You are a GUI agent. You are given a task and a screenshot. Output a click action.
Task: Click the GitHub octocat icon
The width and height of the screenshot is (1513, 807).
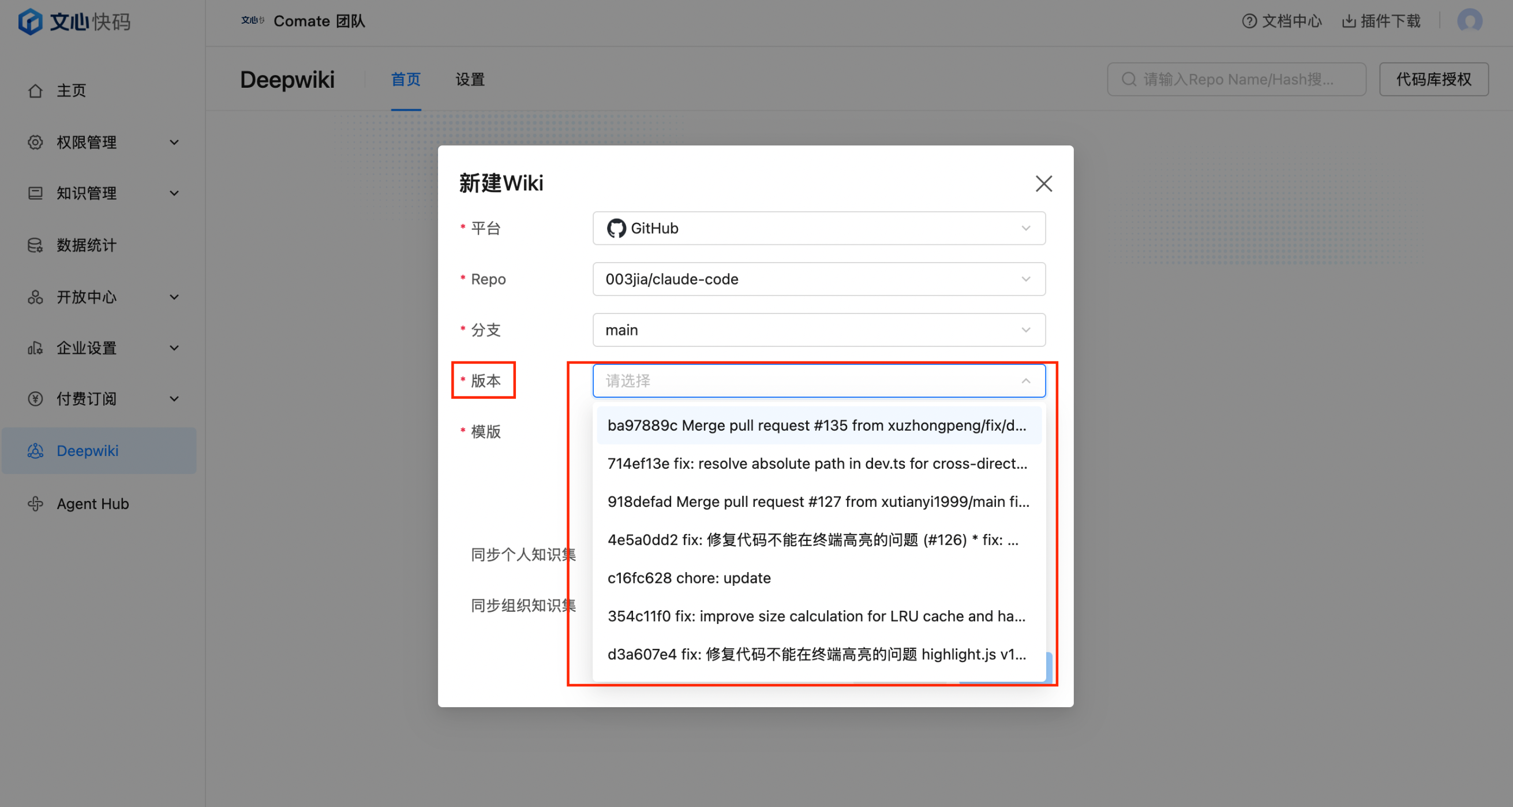click(616, 228)
